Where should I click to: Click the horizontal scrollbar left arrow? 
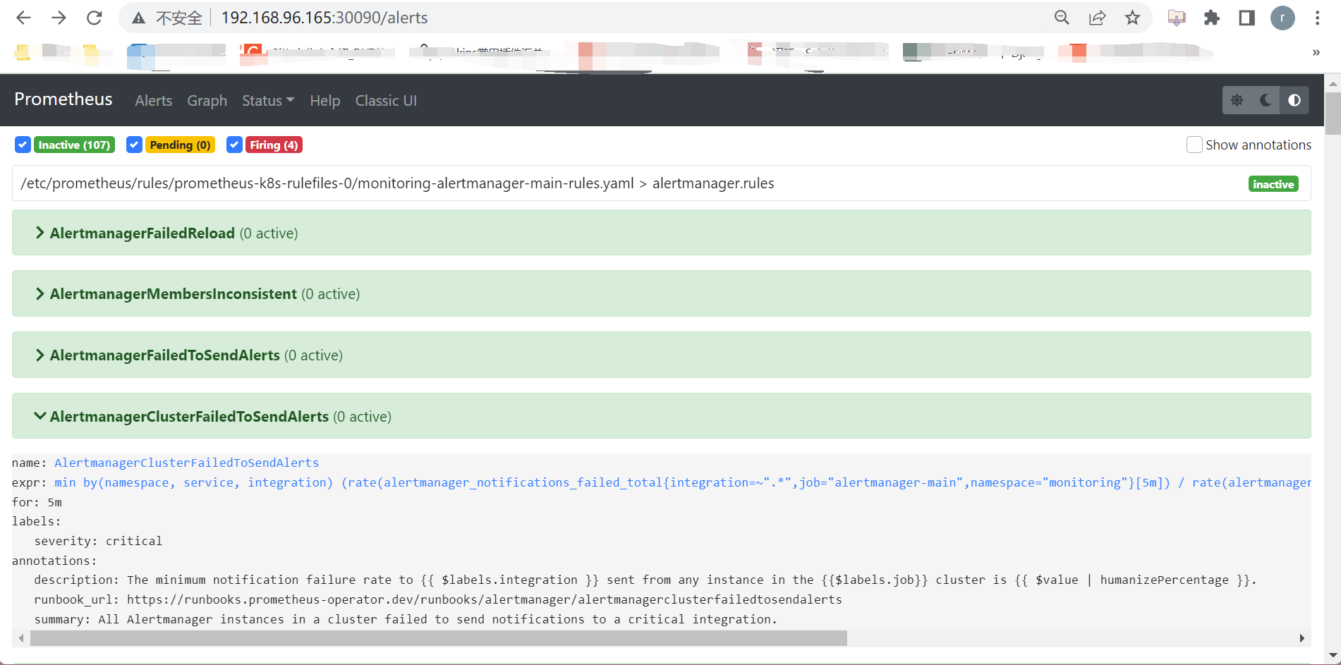point(21,638)
